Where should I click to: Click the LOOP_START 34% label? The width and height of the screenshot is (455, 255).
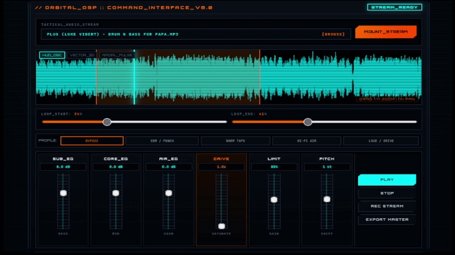[61, 114]
